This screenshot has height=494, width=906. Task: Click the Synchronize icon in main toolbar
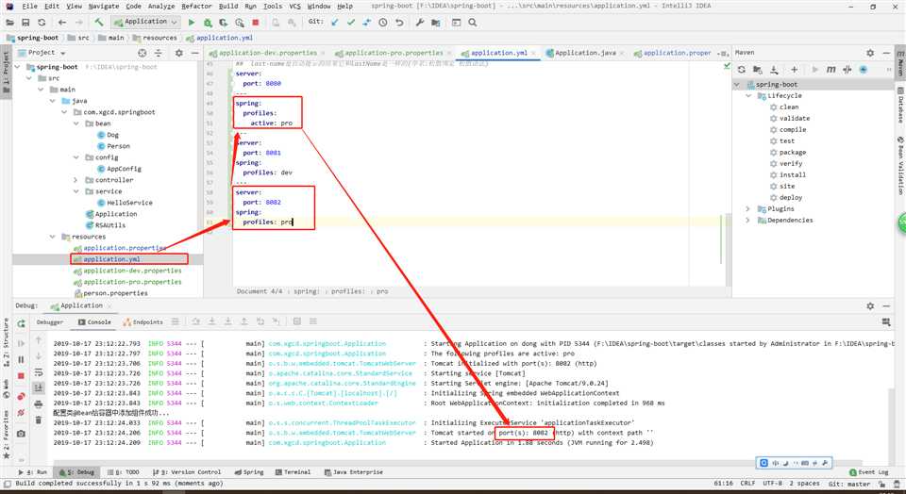(x=42, y=23)
